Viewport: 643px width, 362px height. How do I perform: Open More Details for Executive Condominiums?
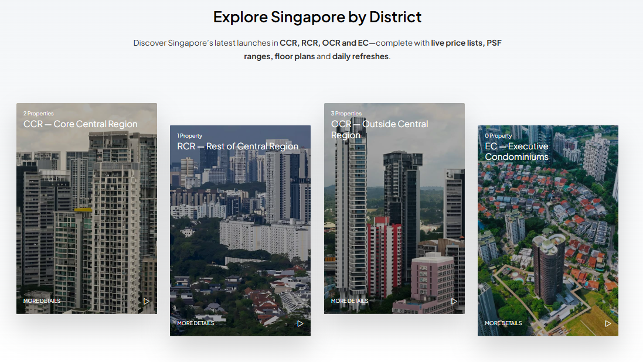[503, 323]
